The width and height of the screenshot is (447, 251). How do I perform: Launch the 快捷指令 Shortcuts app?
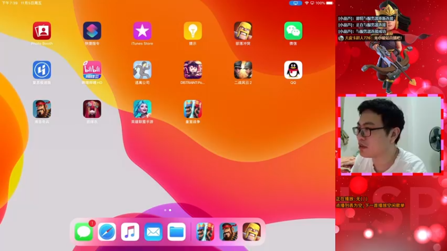point(92,31)
